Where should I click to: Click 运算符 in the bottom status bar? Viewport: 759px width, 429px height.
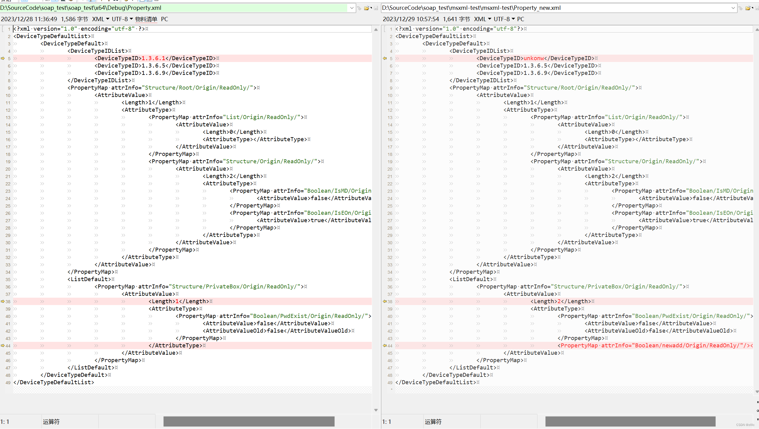[51, 422]
